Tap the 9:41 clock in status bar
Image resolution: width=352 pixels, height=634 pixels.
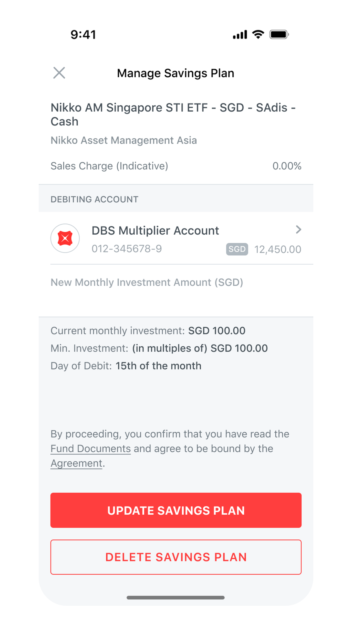pos(83,35)
